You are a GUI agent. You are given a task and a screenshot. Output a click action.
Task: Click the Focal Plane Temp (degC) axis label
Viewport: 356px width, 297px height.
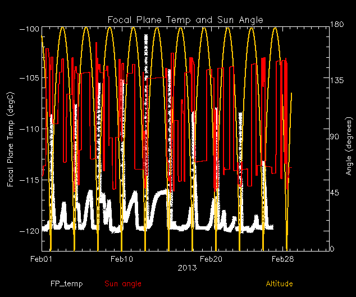[x=10, y=139]
